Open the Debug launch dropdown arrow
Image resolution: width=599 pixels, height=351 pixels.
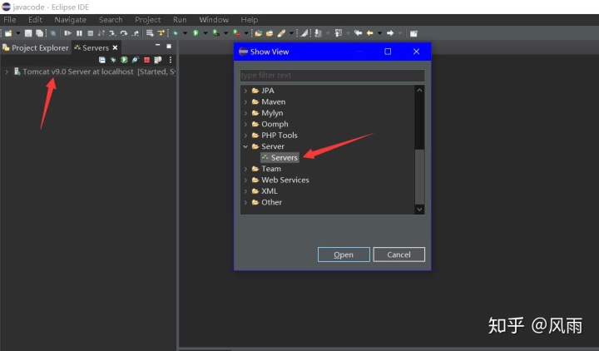(x=185, y=33)
